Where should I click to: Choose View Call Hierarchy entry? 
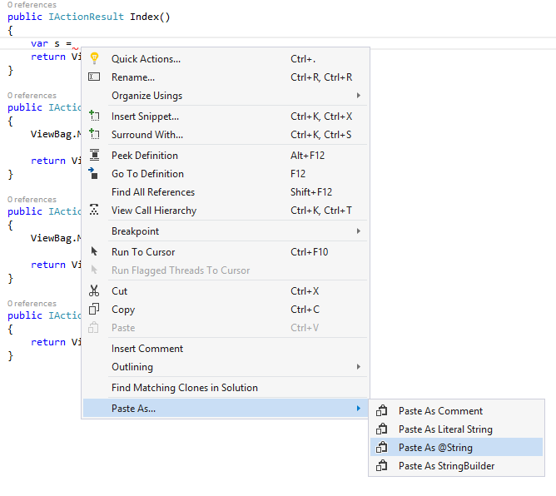pyautogui.click(x=226, y=211)
